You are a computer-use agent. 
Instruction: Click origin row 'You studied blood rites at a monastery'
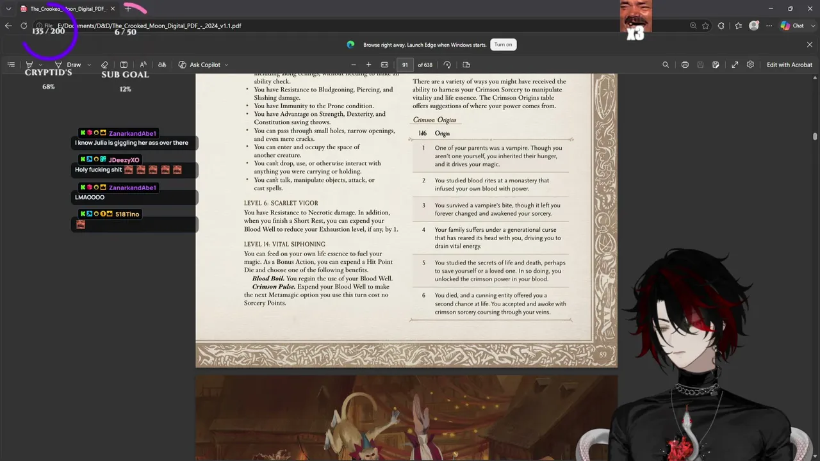491,184
